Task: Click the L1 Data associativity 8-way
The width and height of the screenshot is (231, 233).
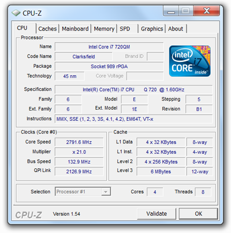Action: [x=200, y=142]
